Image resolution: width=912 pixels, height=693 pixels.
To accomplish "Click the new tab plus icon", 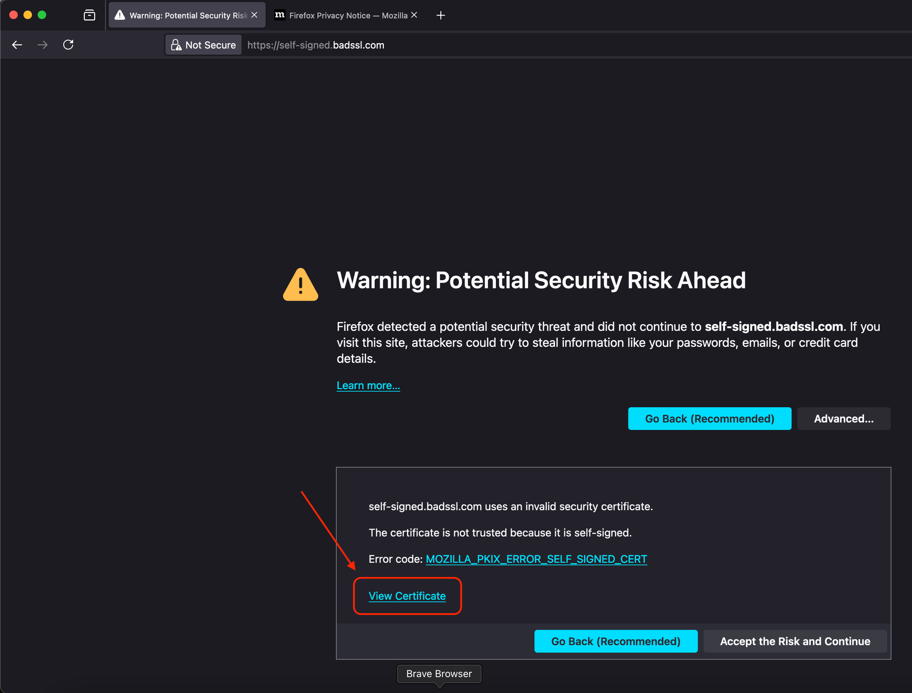I will tap(440, 14).
